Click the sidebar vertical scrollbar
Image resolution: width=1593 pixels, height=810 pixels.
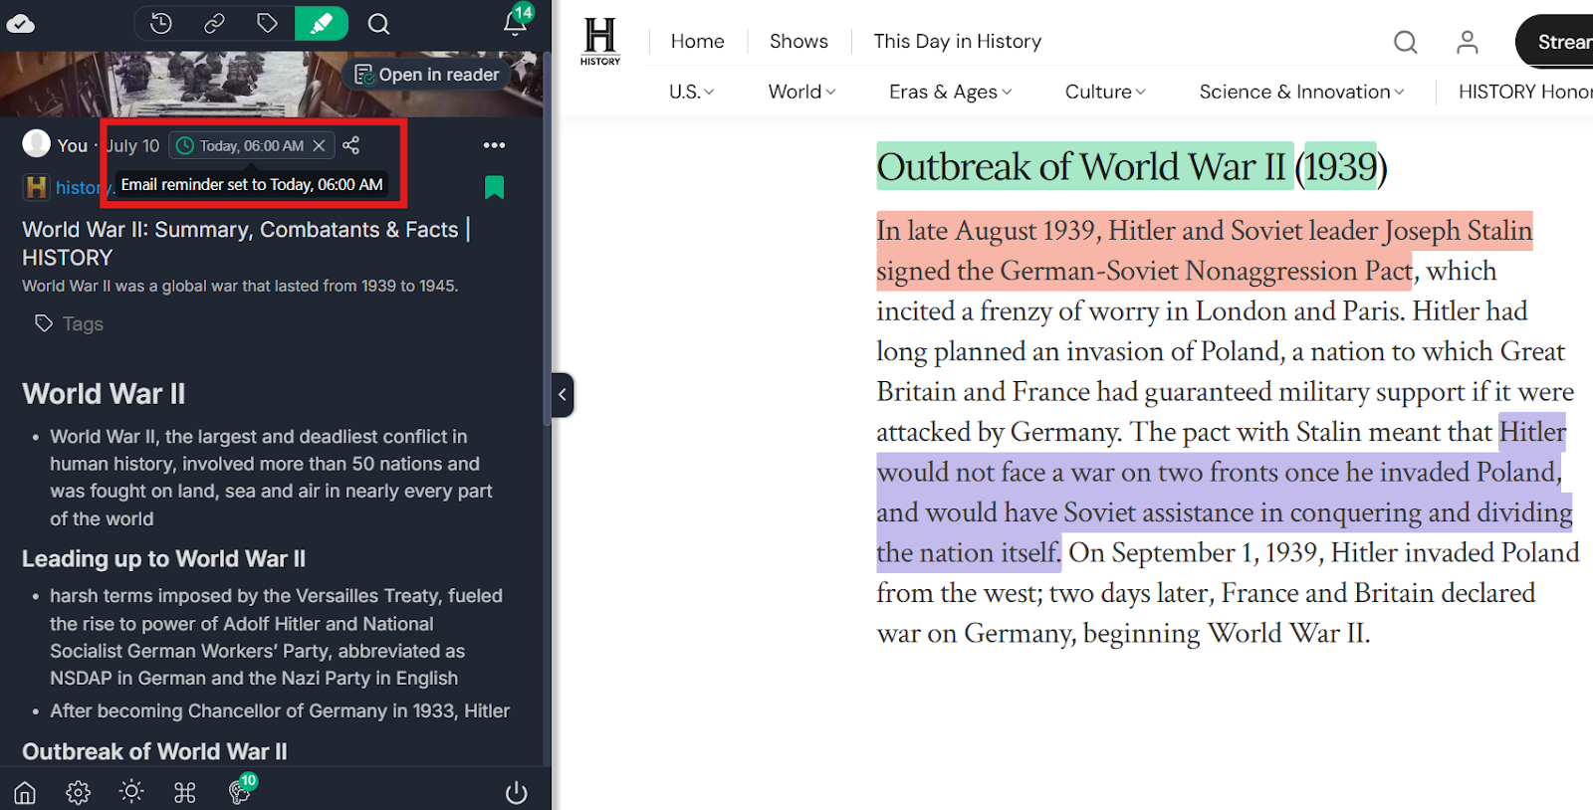pyautogui.click(x=547, y=239)
